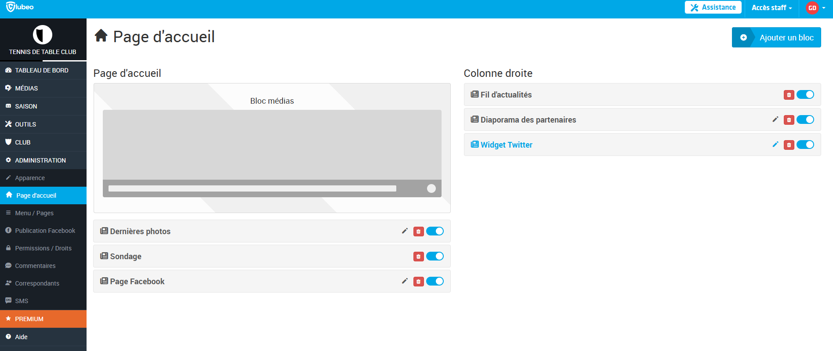Image resolution: width=833 pixels, height=351 pixels.
Task: Click the block icon beside Widget Twitter
Action: (474, 145)
